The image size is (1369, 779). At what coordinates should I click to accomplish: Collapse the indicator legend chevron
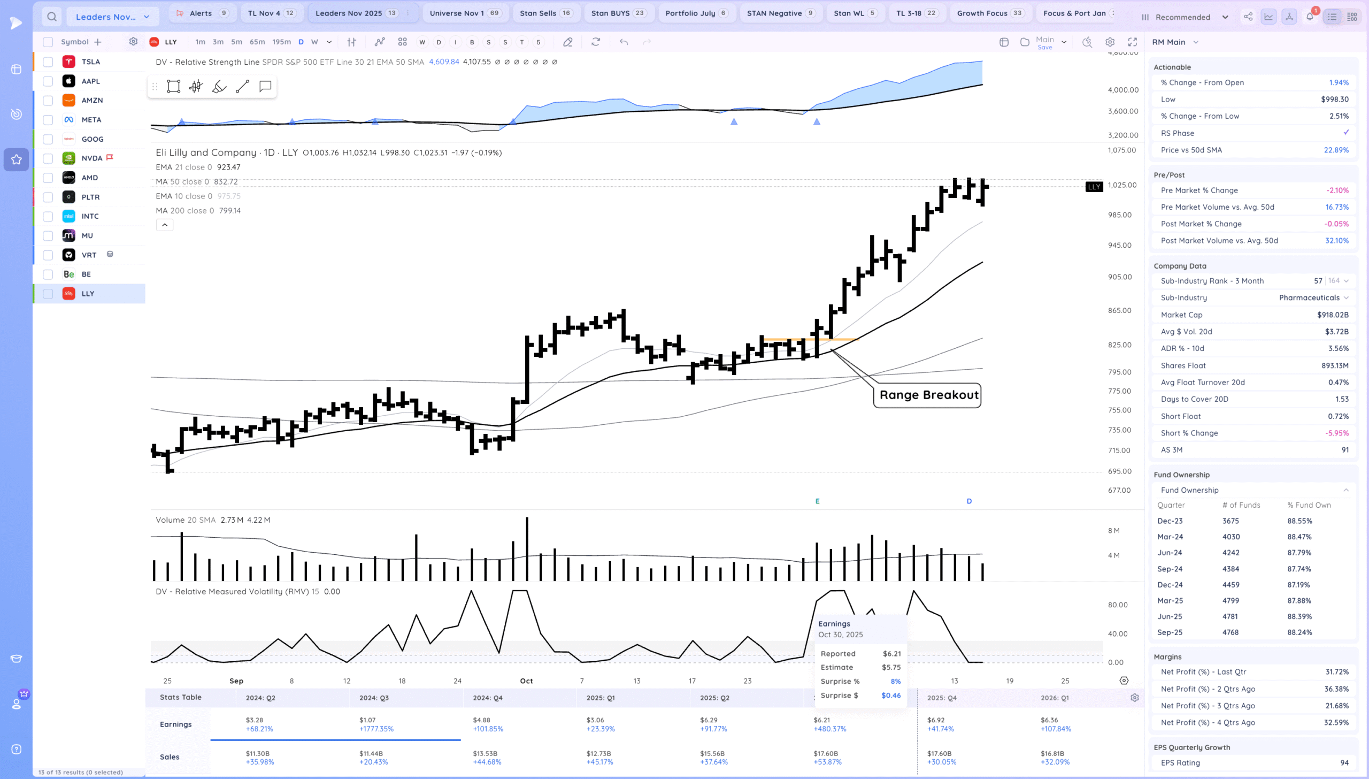click(x=165, y=225)
